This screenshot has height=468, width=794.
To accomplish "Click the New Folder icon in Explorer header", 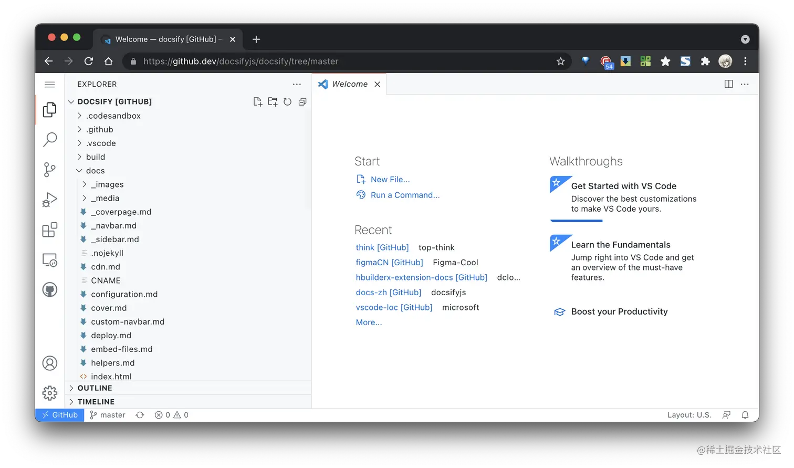I will pos(273,102).
